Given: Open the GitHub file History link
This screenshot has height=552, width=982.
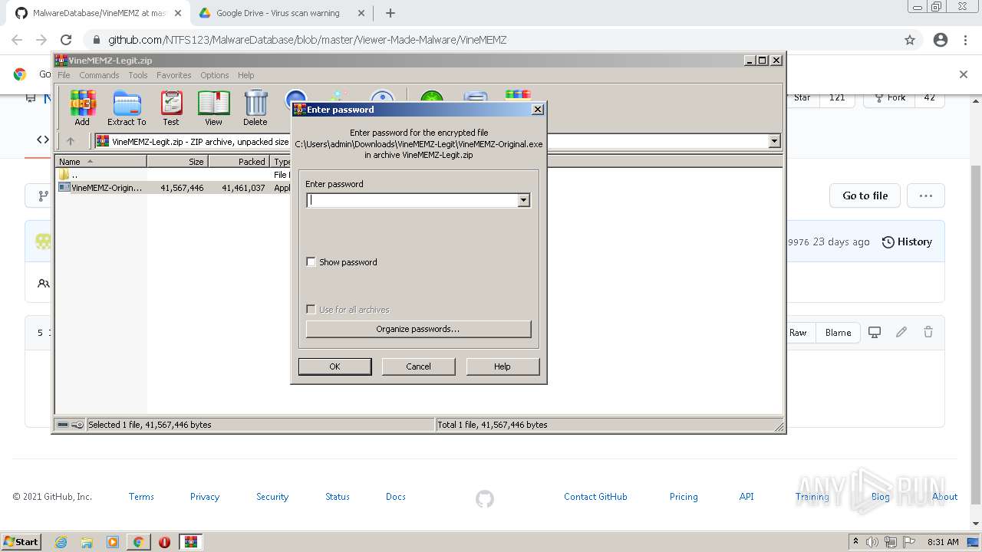Looking at the screenshot, I should 907,242.
